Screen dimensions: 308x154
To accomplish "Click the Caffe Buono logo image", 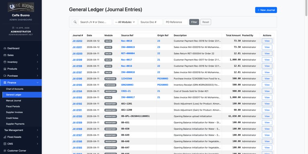I will point(21,7).
